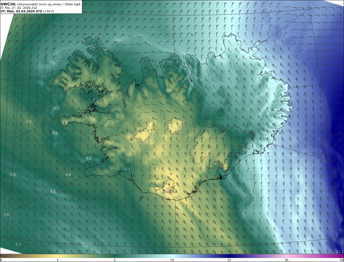344x262 pixels.
Task: Click the 7.5 value label on map
Action: pyautogui.click(x=85, y=245)
